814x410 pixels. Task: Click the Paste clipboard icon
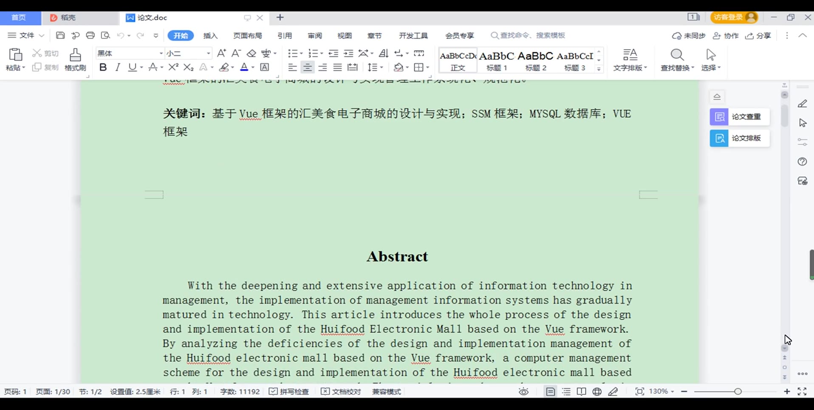pos(15,55)
